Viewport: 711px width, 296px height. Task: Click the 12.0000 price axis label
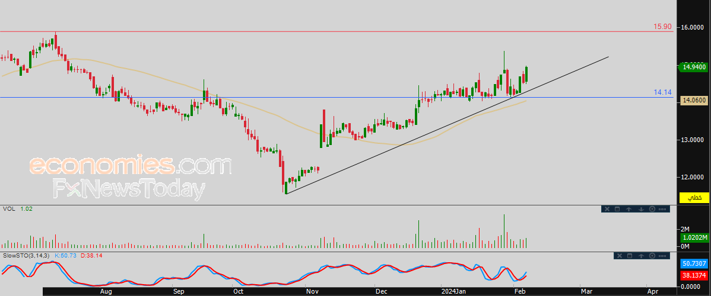click(694, 177)
